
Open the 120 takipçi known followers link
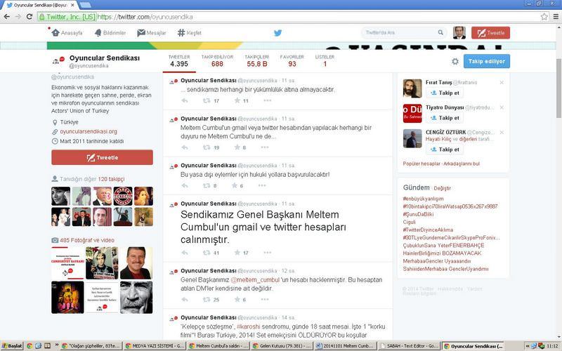(111, 179)
